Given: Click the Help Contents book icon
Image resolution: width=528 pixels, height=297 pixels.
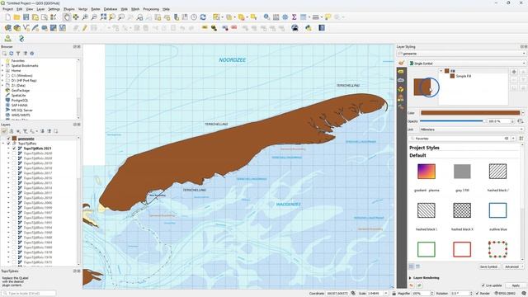Looking at the screenshot, I should [322, 28].
